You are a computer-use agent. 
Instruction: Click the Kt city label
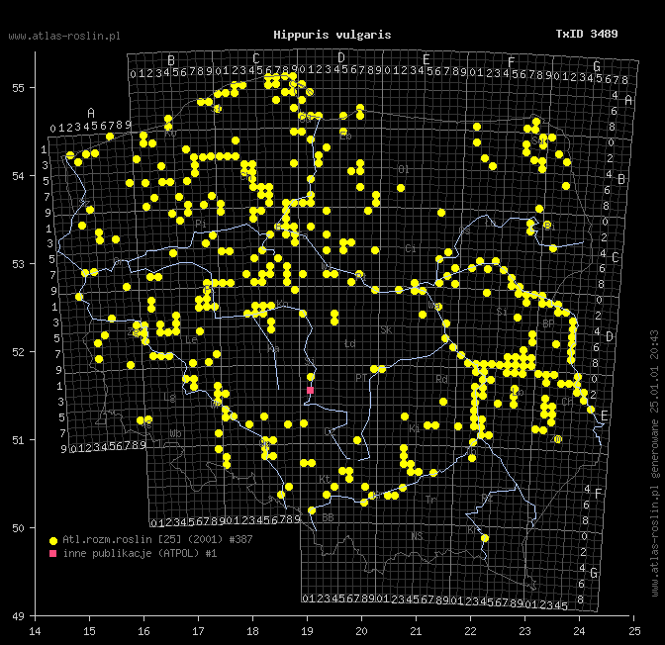(x=325, y=479)
